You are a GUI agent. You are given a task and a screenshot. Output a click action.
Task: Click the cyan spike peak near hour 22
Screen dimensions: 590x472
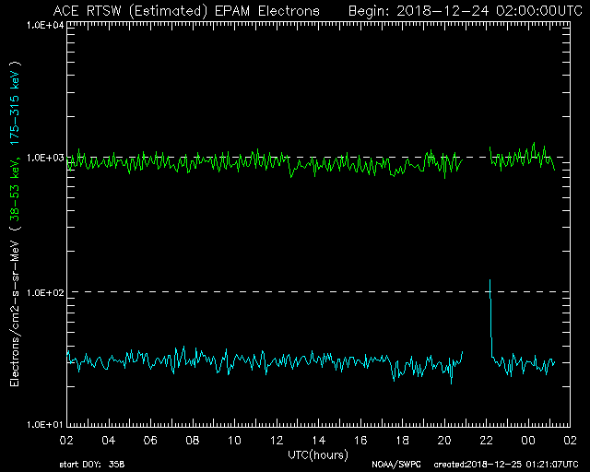pyautogui.click(x=490, y=280)
